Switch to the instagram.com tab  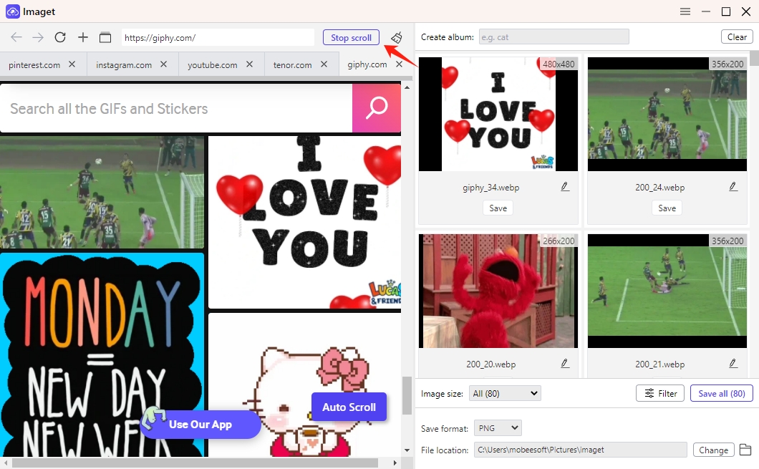click(x=124, y=65)
